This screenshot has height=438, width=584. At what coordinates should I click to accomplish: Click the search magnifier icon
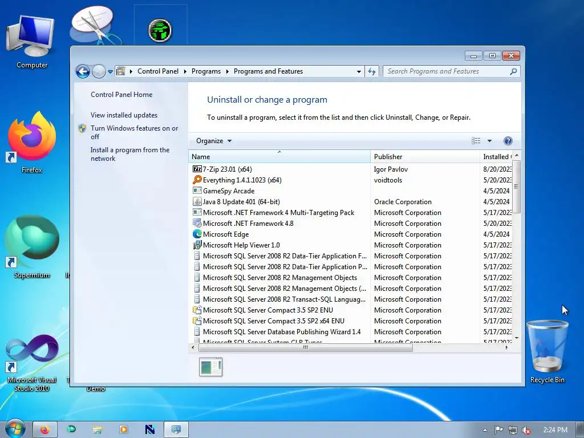click(513, 71)
